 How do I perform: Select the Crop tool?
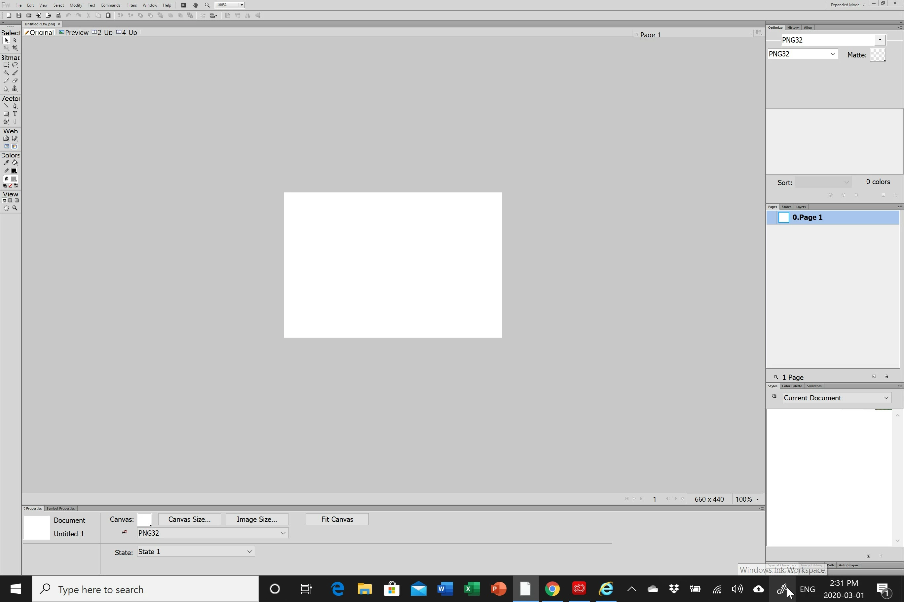tap(15, 48)
